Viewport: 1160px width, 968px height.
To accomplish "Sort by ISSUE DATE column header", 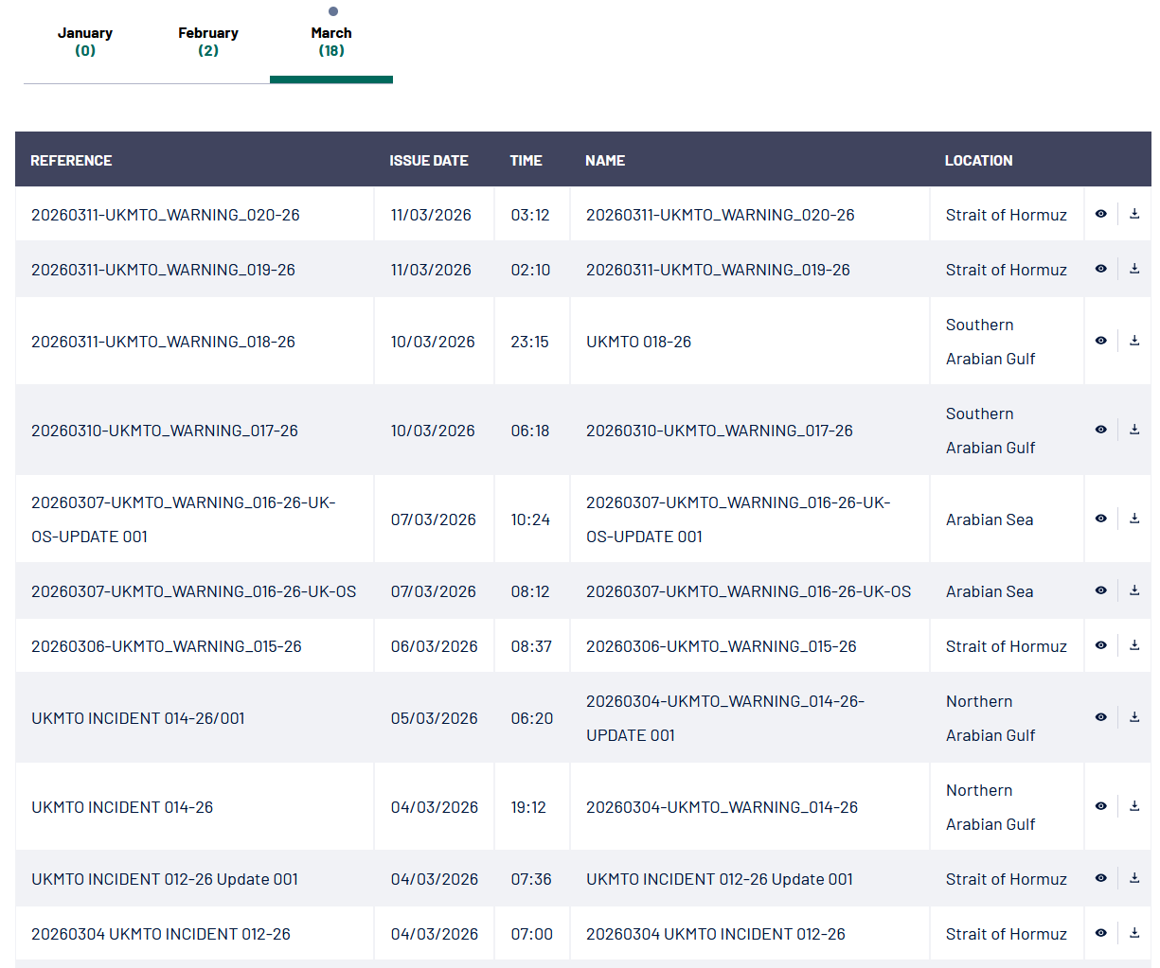I will 429,161.
